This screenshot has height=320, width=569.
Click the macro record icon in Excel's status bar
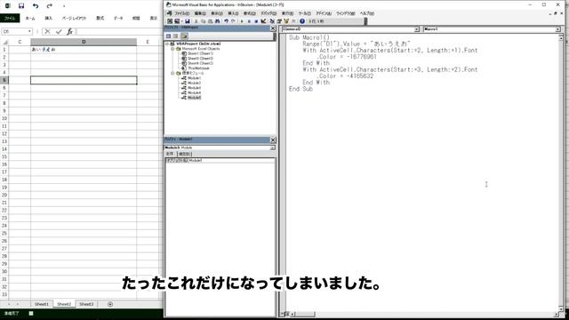31,313
